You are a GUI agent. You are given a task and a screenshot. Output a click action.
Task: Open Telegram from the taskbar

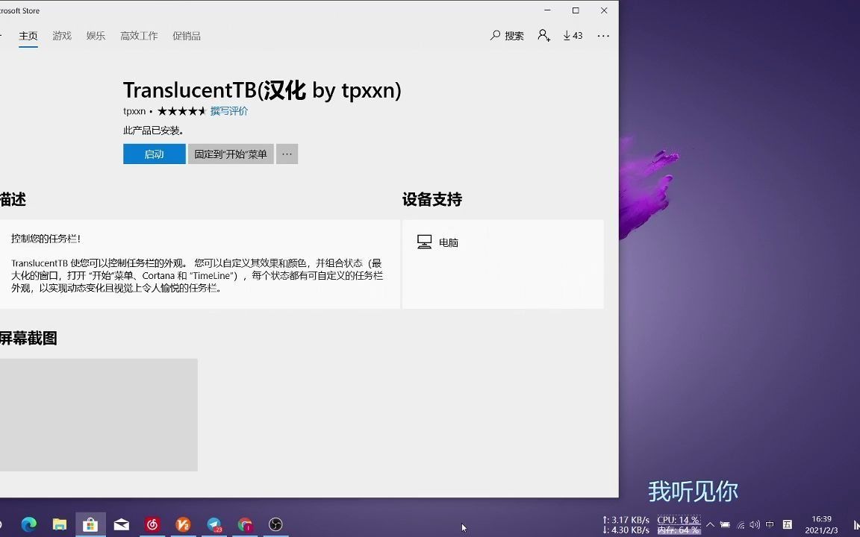coord(215,524)
